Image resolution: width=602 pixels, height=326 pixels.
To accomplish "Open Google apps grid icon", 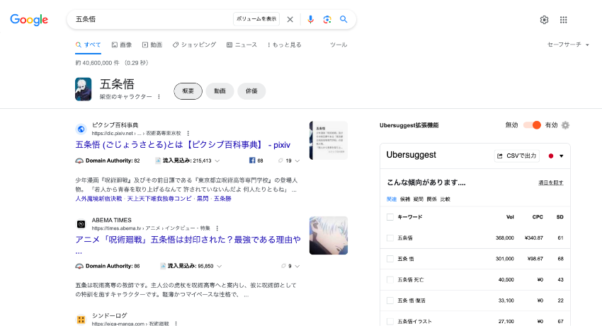I will (563, 20).
